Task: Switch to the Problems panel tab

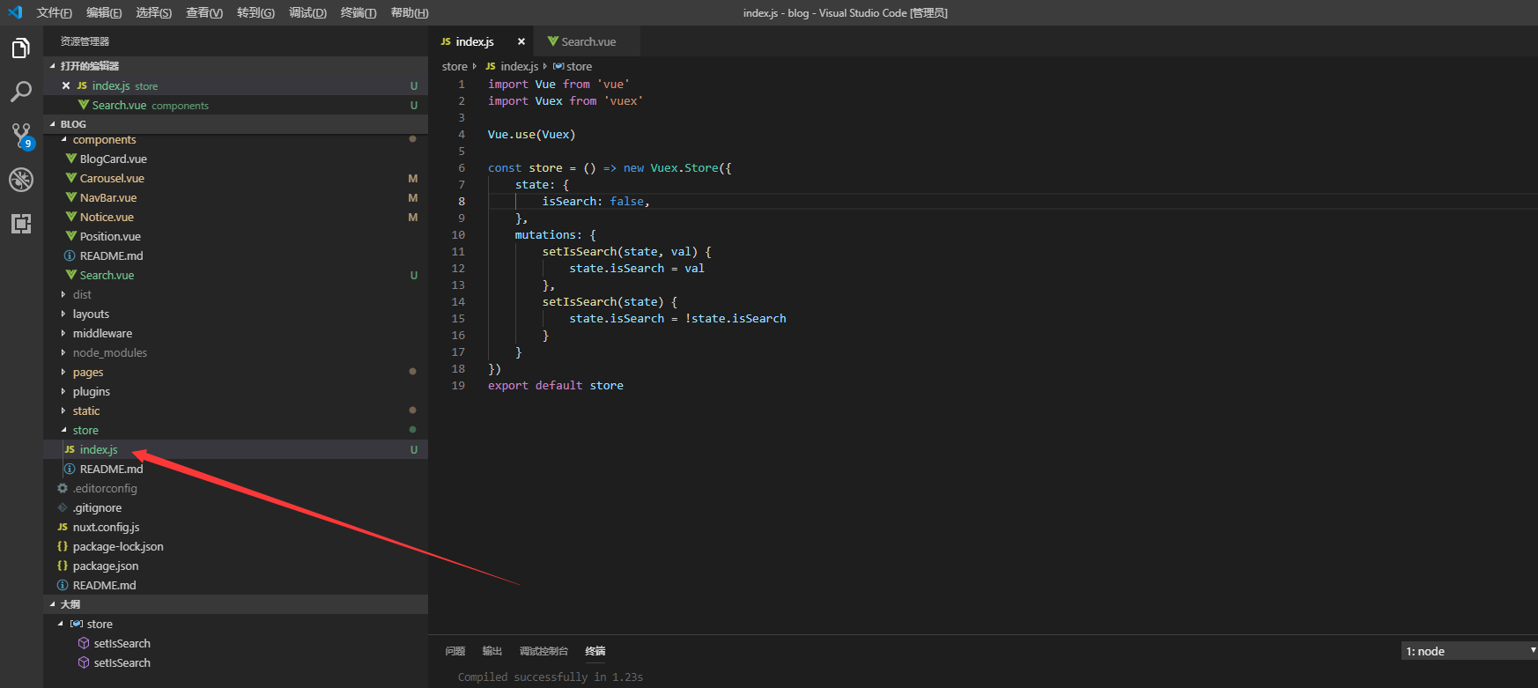Action: click(455, 651)
